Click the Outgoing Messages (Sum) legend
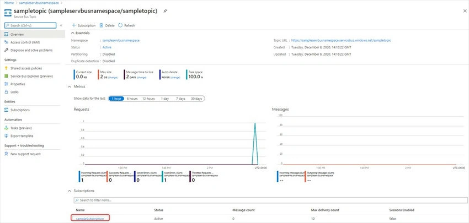The height and width of the screenshot is (223, 469). pos(319,176)
